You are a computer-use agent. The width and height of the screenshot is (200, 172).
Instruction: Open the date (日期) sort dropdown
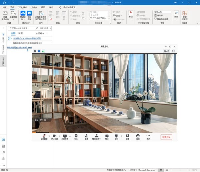(x=40, y=33)
